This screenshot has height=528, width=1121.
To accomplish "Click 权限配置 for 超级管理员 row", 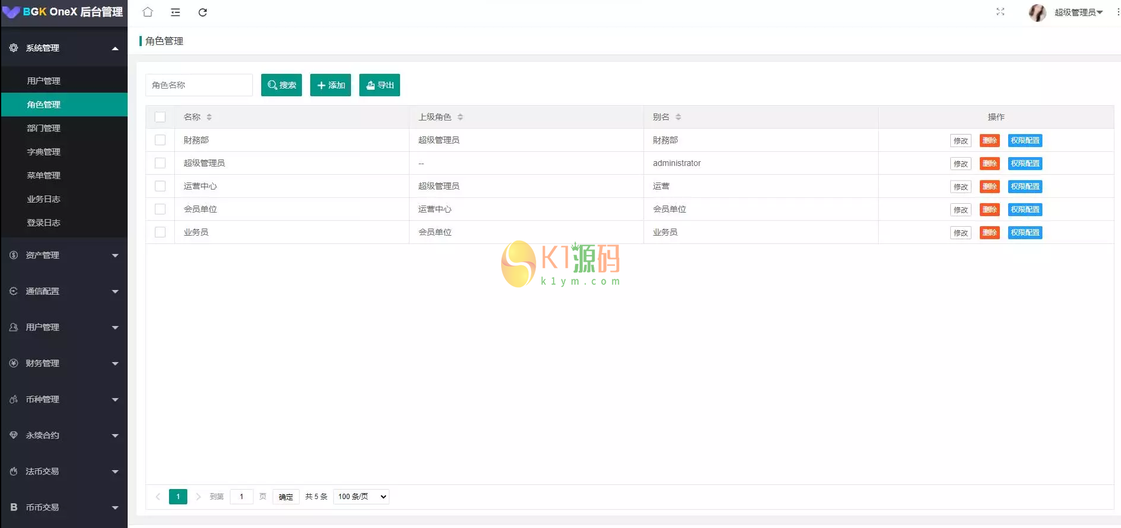I will 1025,164.
